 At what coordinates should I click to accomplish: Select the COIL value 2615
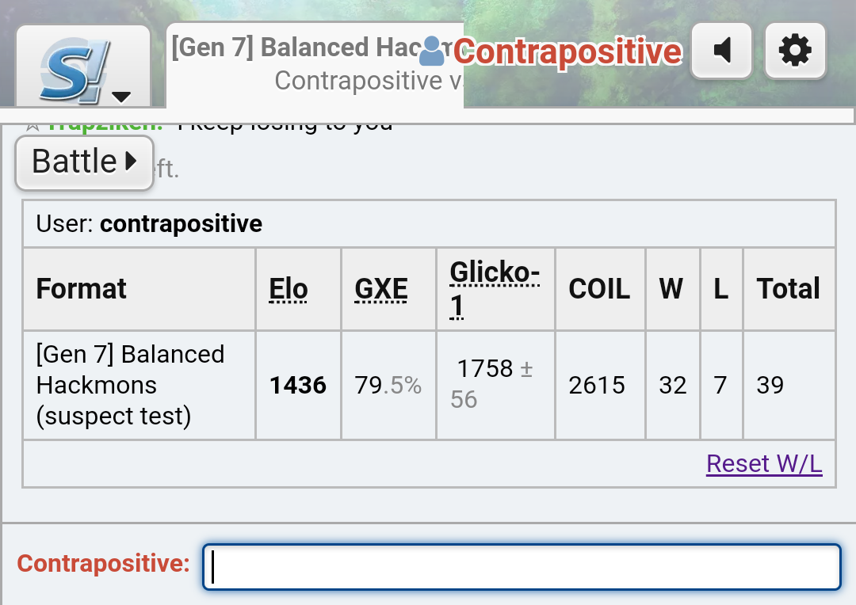click(597, 386)
